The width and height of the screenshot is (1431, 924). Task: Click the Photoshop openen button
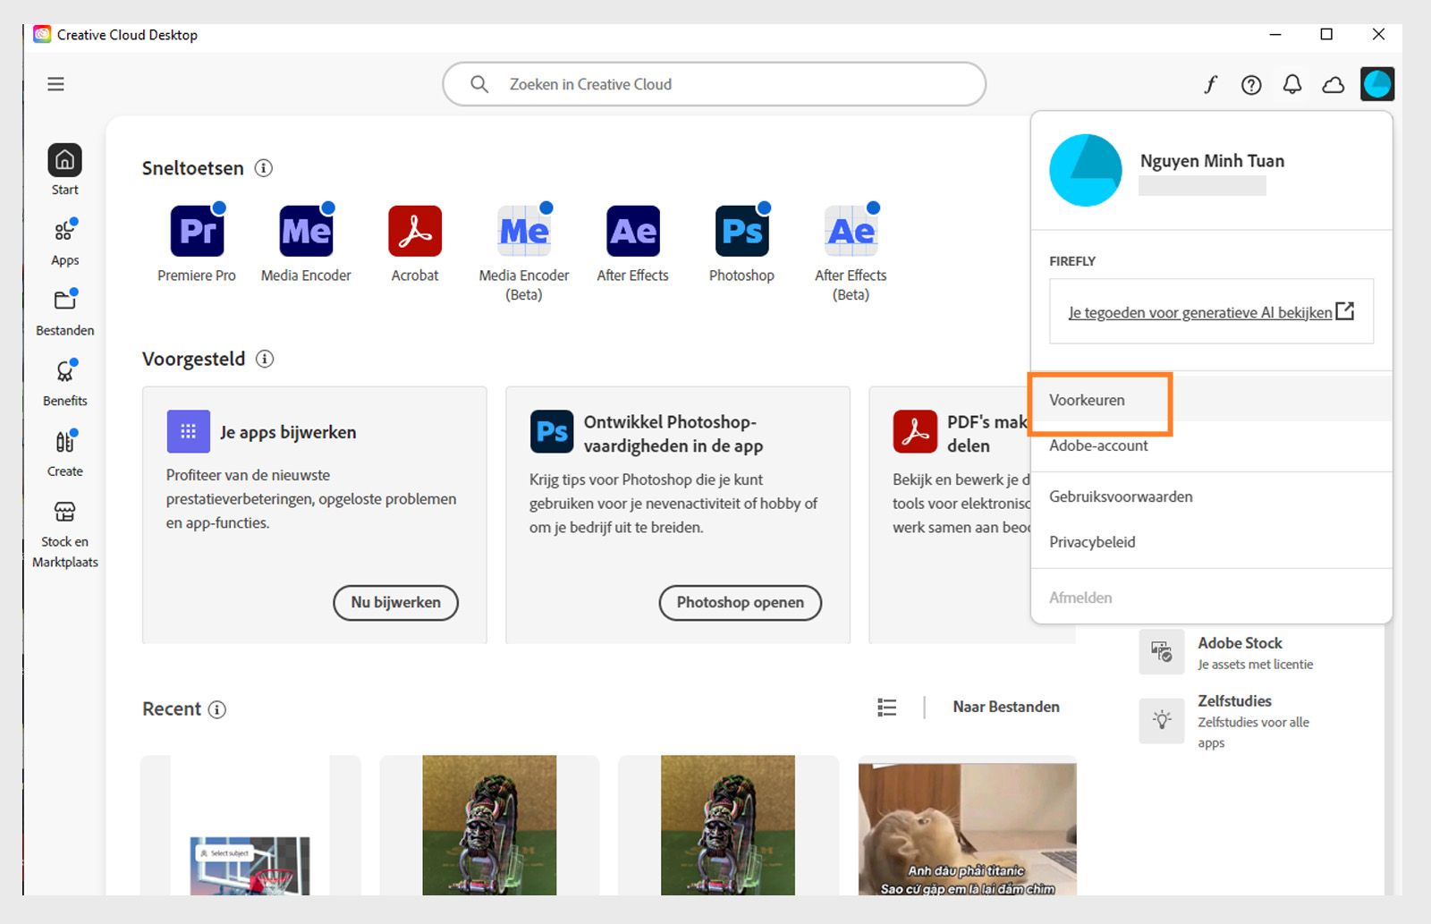tap(740, 602)
